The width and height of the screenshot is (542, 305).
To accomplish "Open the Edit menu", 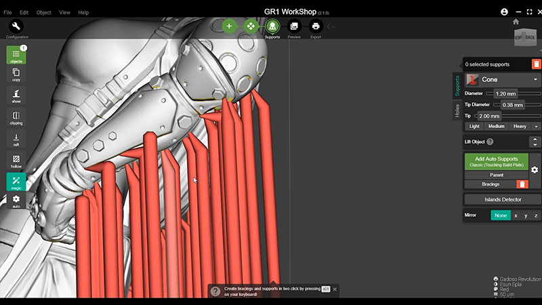I will [24, 12].
